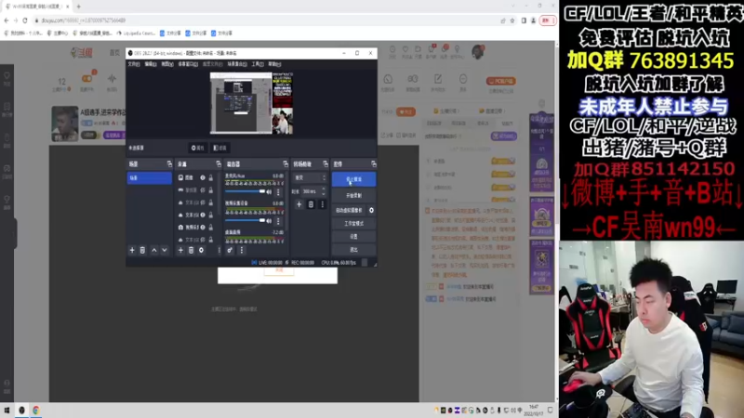
Task: Open the View menu in OBS
Action: tap(167, 64)
